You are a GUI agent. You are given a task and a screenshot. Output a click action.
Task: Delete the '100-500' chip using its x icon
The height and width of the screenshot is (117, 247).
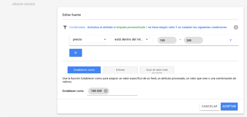[x=106, y=91]
